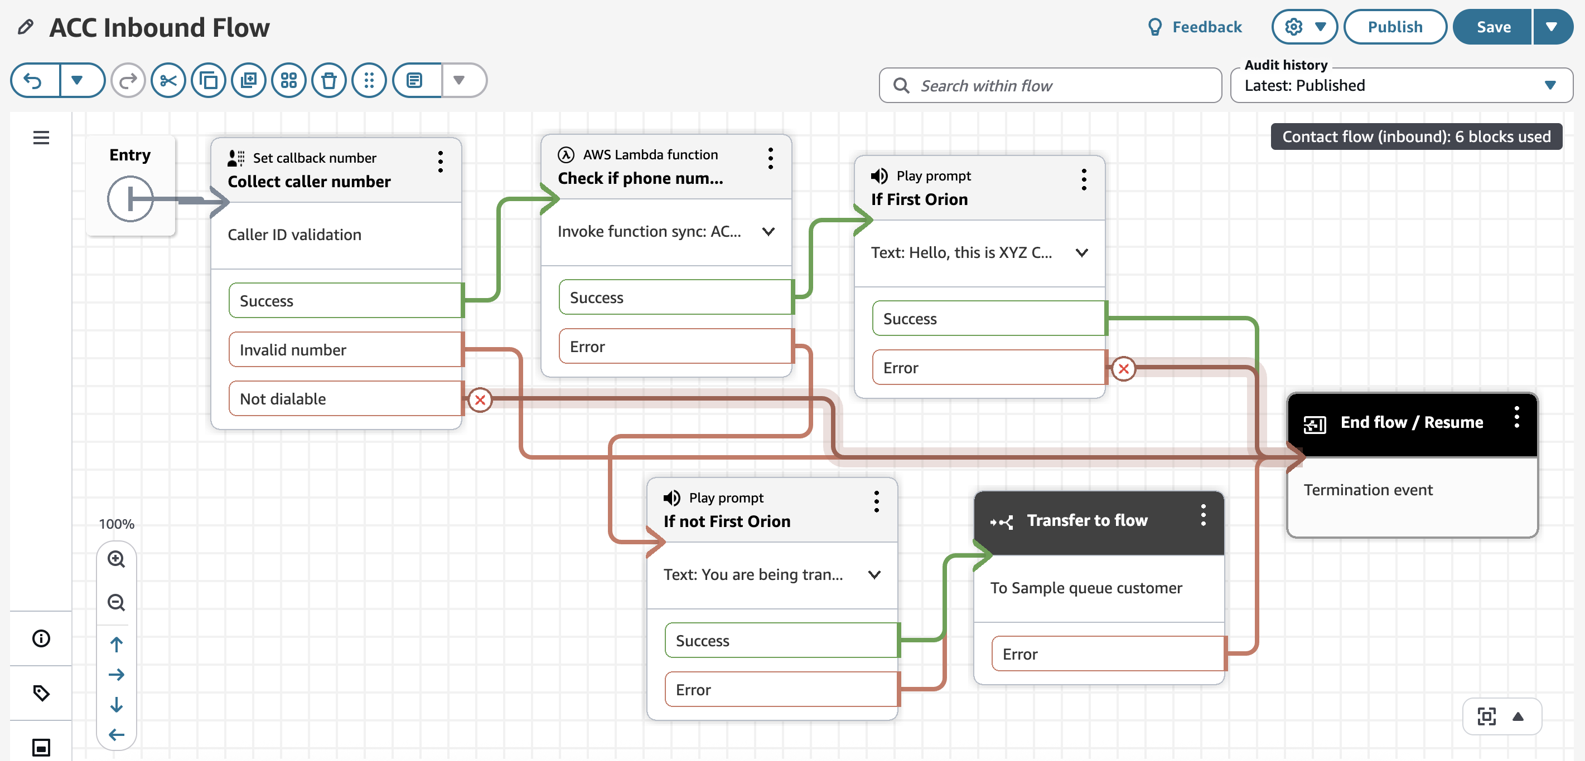Click the info icon in left sidebar

[41, 638]
